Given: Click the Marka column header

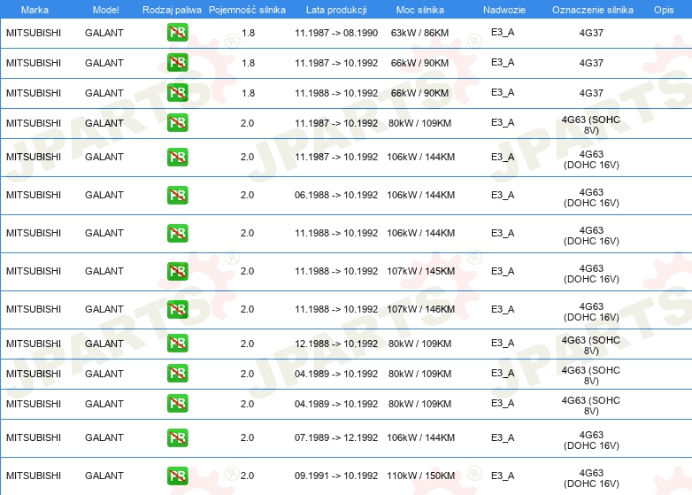Looking at the screenshot, I should pyautogui.click(x=35, y=10).
